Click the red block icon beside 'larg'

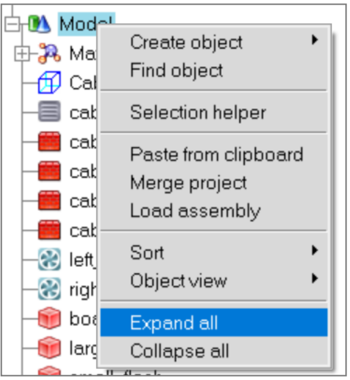click(x=50, y=347)
